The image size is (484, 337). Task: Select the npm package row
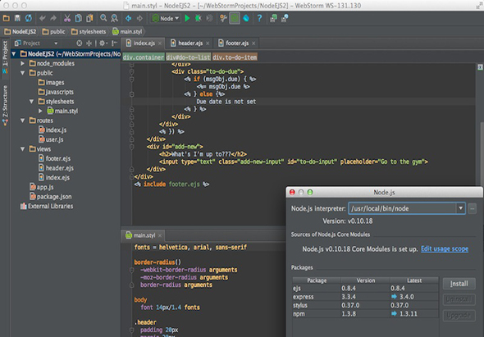coord(365,314)
